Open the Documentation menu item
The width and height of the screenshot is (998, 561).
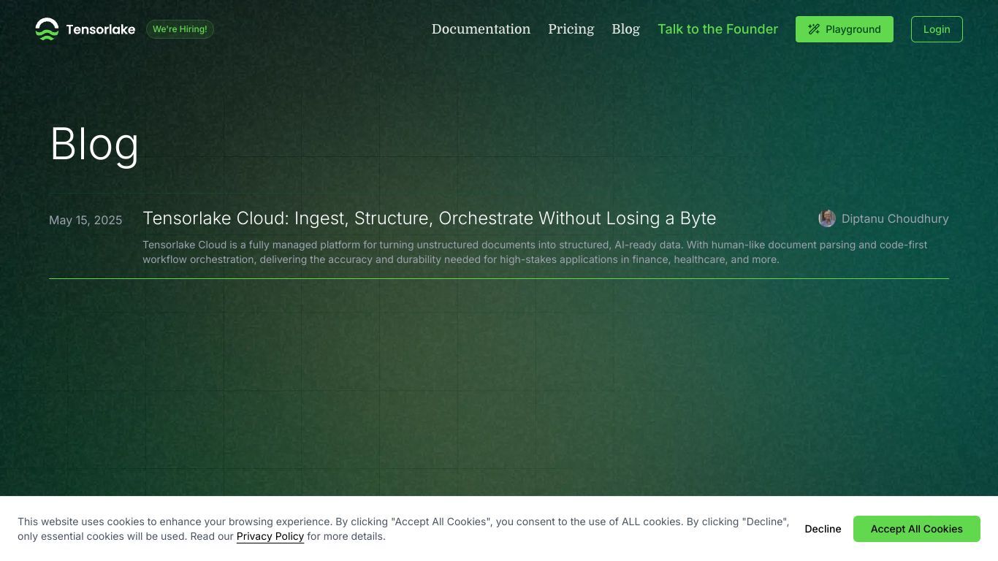tap(481, 29)
